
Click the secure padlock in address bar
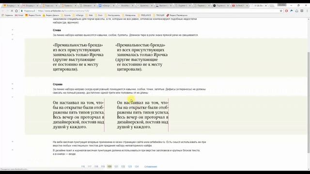(x=22, y=11)
